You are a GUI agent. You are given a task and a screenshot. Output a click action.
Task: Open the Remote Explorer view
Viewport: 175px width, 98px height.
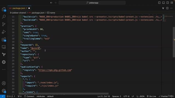[x=4, y=47]
